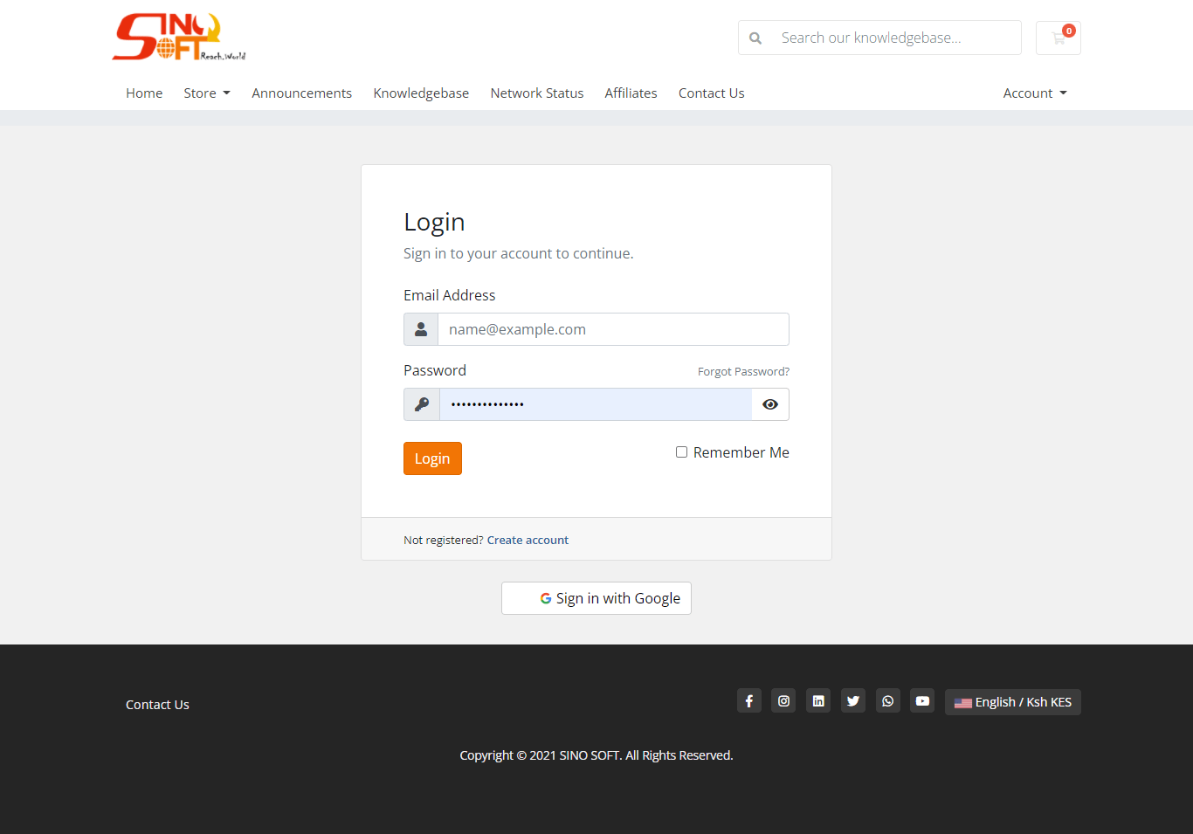Click the Sino Soft logo
The image size is (1193, 834).
click(x=179, y=38)
